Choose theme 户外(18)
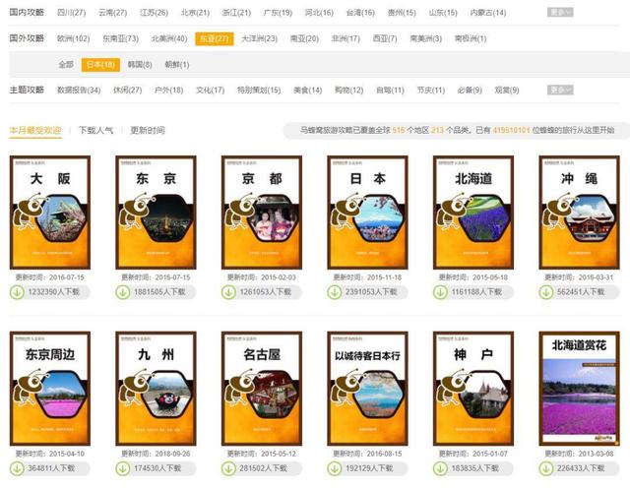 [x=168, y=90]
